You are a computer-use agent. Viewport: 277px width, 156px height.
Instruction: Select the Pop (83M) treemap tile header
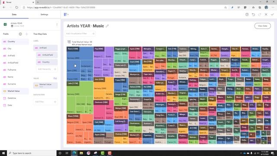(x=99, y=49)
